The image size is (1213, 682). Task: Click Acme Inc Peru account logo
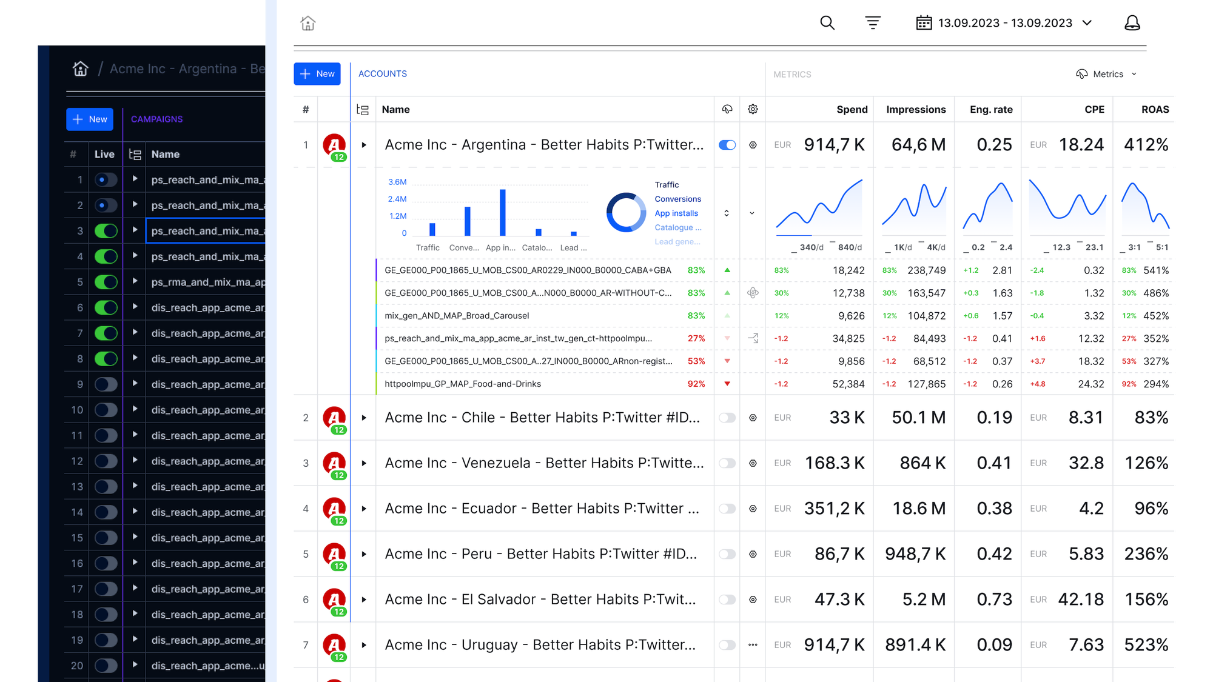click(x=334, y=555)
